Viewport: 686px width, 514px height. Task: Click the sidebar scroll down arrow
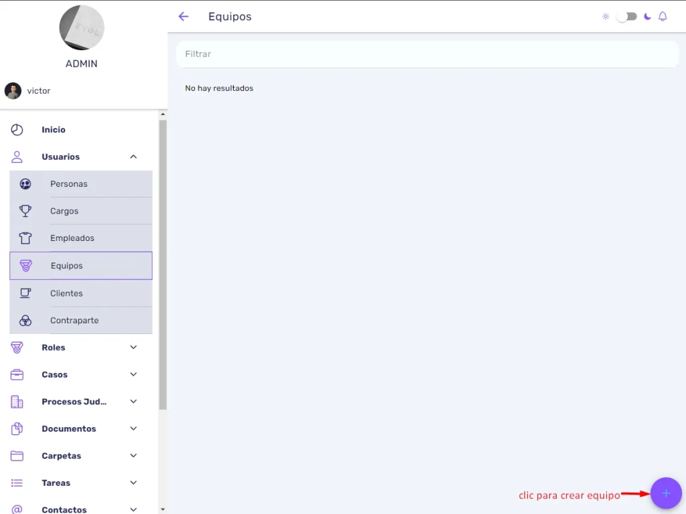pyautogui.click(x=163, y=509)
